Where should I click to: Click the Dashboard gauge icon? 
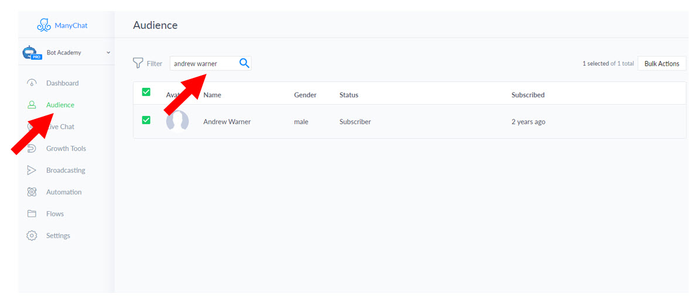32,83
